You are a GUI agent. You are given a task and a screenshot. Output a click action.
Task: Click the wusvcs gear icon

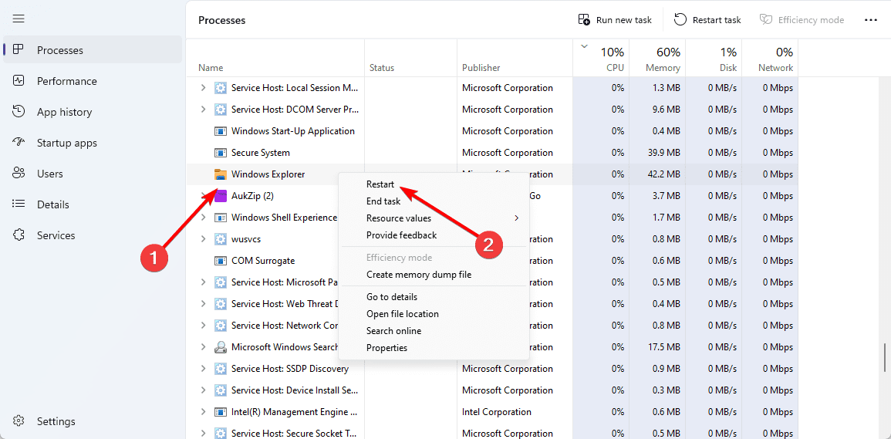click(x=220, y=239)
